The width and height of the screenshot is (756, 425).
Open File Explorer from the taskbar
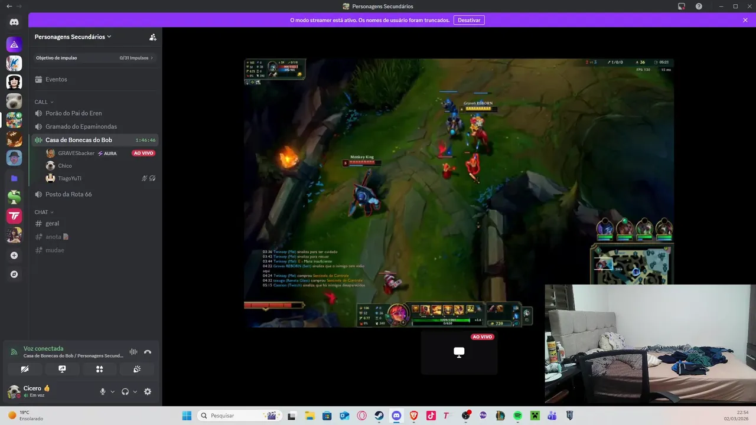309,416
